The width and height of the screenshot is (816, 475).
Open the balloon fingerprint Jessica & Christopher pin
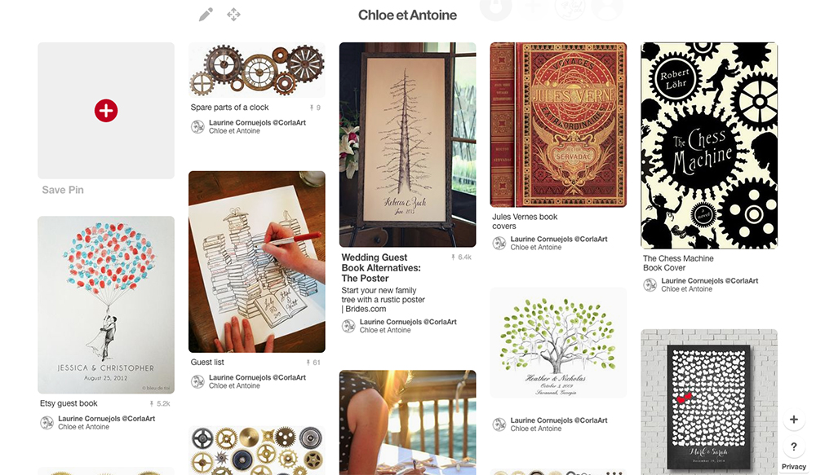pyautogui.click(x=106, y=305)
